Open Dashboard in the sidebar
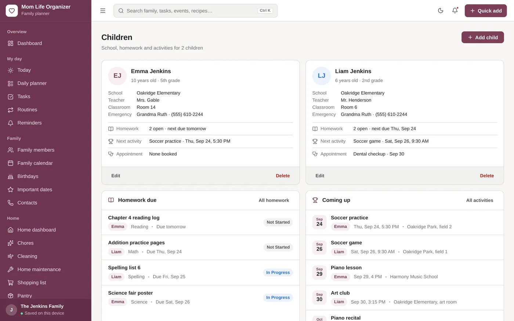This screenshot has height=321, width=514. click(x=46, y=43)
